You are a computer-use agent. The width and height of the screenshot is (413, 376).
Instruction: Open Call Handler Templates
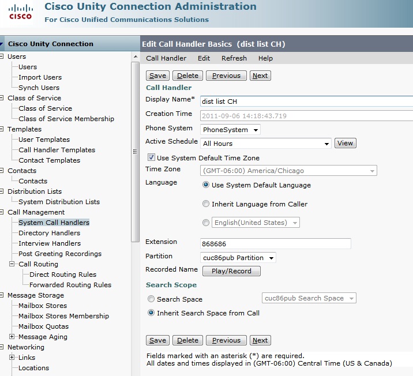tap(57, 150)
